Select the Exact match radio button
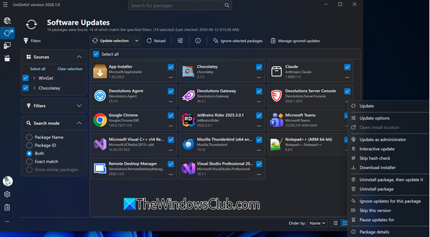430x237 pixels. (29, 162)
